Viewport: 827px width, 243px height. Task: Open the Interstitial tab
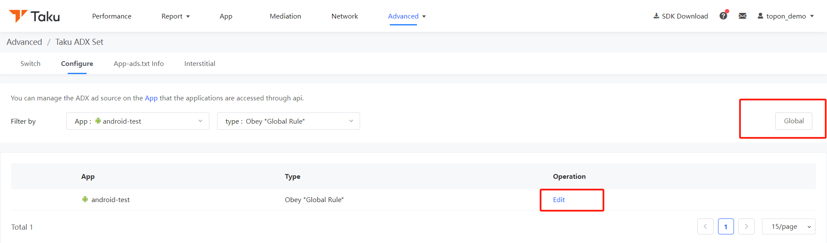point(200,63)
